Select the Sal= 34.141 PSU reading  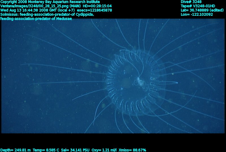click(x=75, y=150)
